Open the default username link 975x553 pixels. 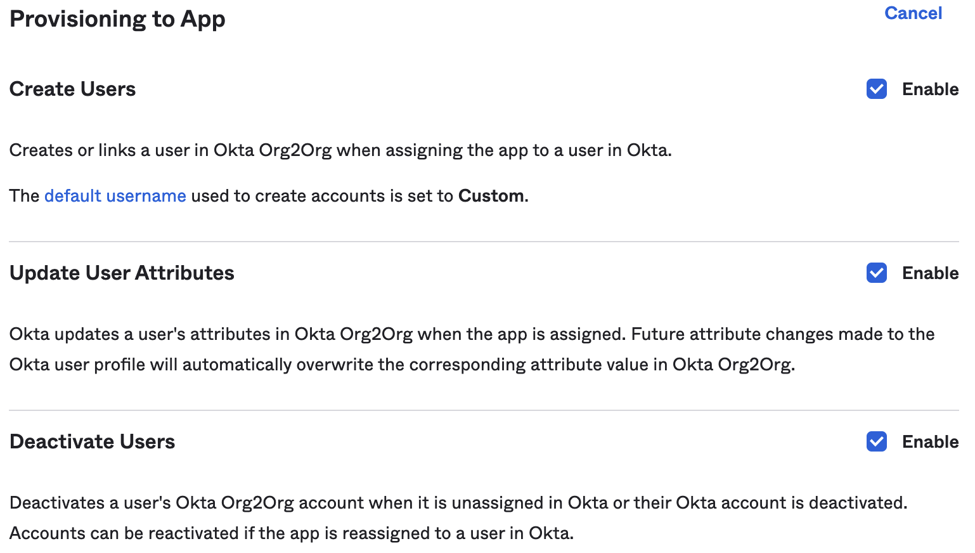tap(115, 196)
